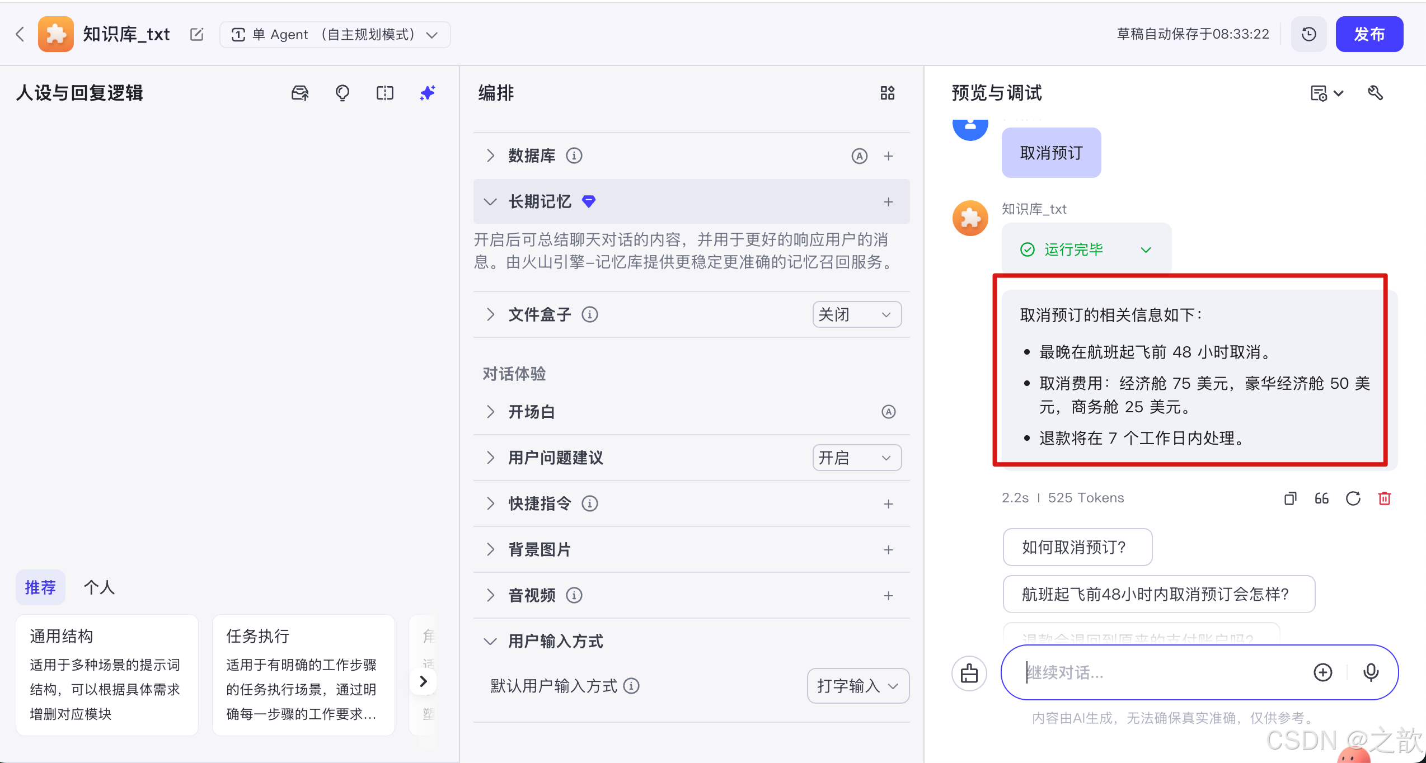Ask the suggested question 如何取消预订?
This screenshot has width=1426, height=763.
pyautogui.click(x=1077, y=547)
